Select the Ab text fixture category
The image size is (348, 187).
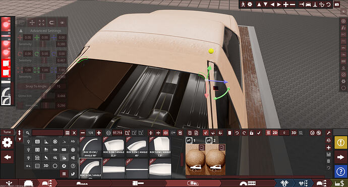pyautogui.click(x=73, y=141)
